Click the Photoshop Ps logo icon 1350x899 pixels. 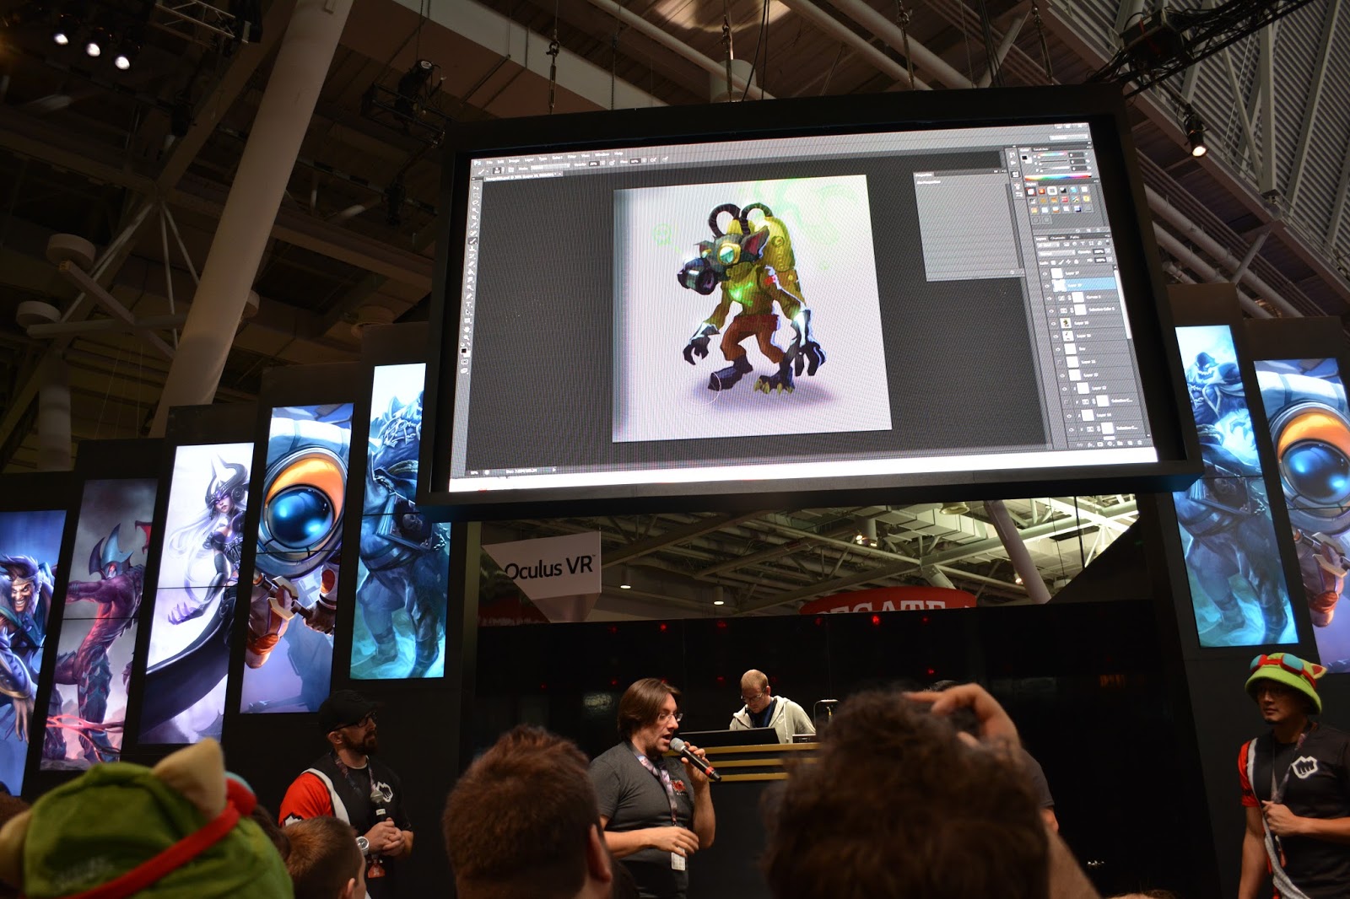tap(478, 162)
